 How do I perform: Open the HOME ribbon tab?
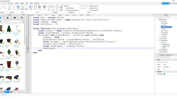[x=17, y=3]
